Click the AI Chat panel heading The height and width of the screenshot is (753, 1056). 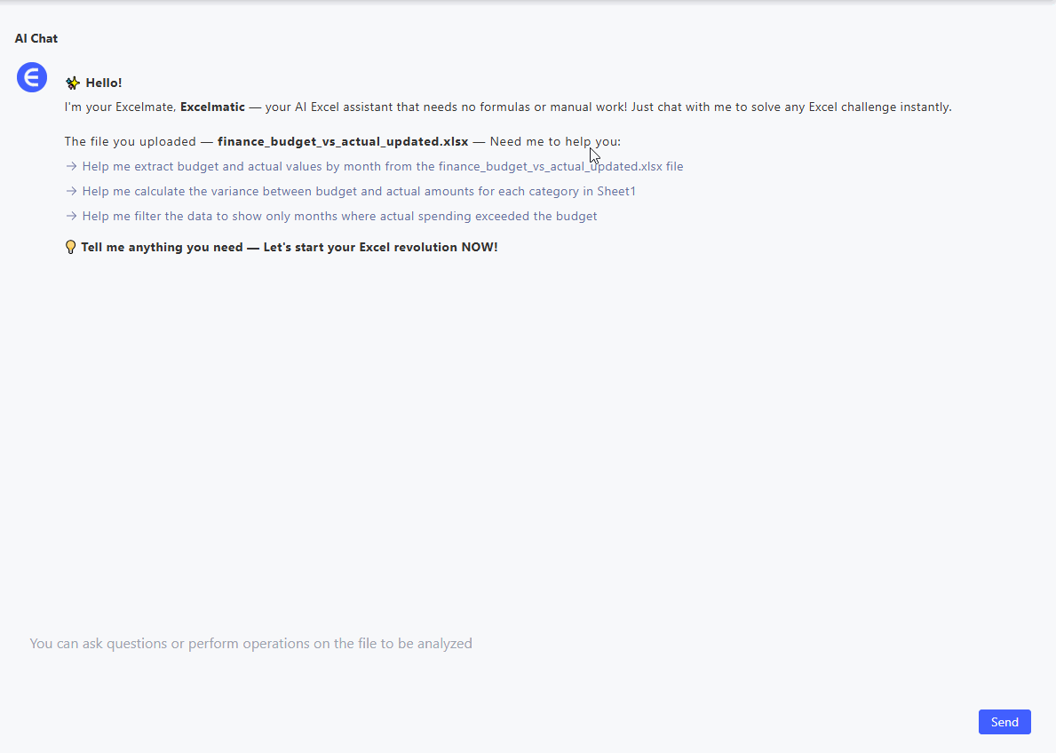(36, 38)
